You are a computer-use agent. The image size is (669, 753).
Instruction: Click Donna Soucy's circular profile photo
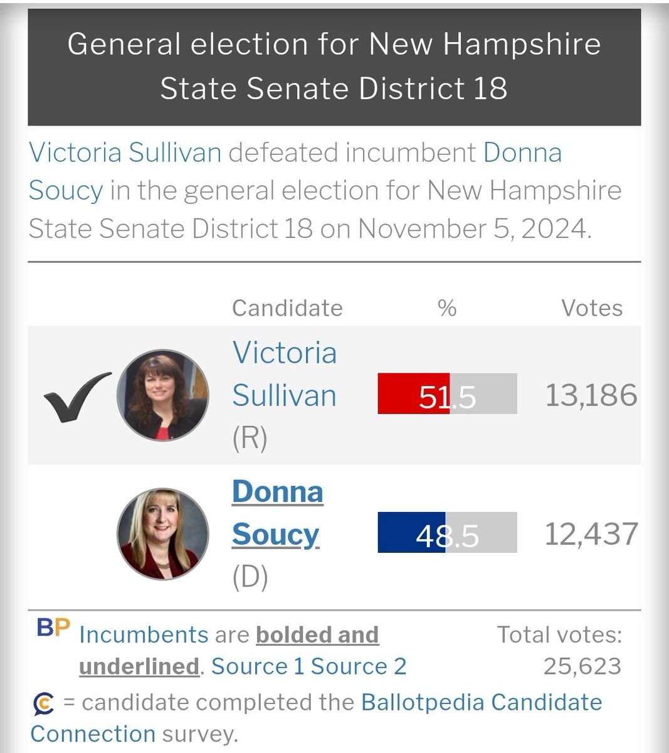[162, 533]
